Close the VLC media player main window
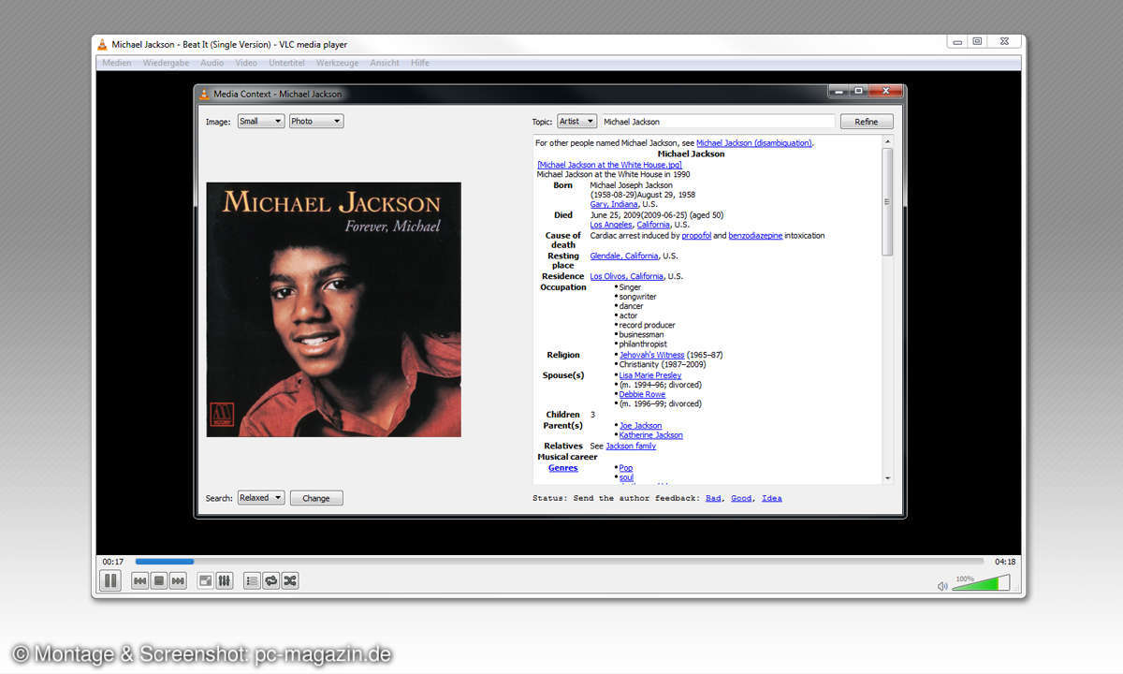This screenshot has width=1123, height=674. (1004, 41)
